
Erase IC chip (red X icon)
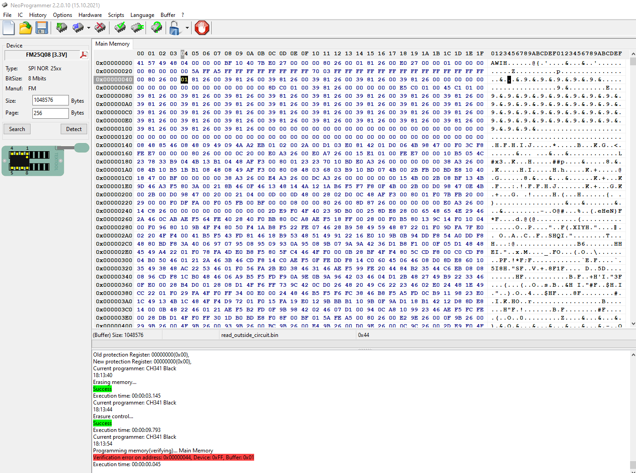[x=100, y=28]
